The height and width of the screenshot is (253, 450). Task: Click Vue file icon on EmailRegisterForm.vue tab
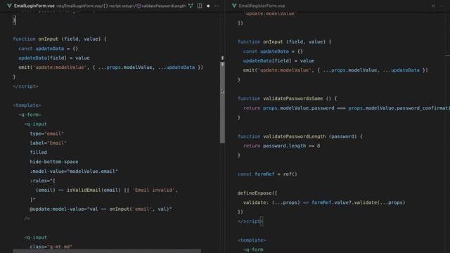234,6
